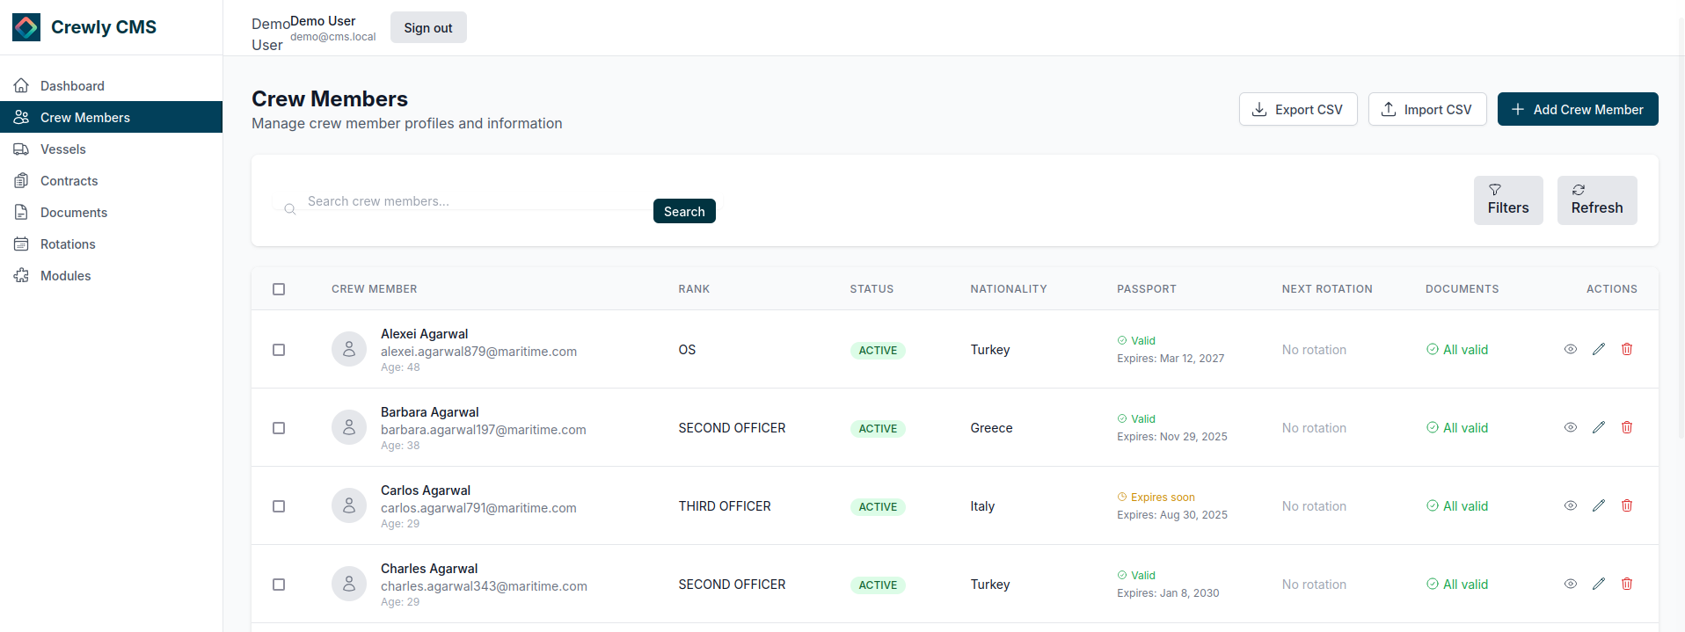The image size is (1685, 632).
Task: Click the Search button
Action: click(684, 212)
